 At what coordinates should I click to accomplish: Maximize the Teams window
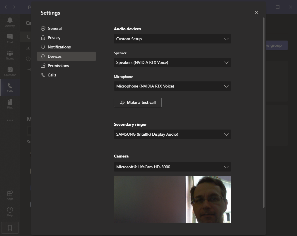click(278, 7)
